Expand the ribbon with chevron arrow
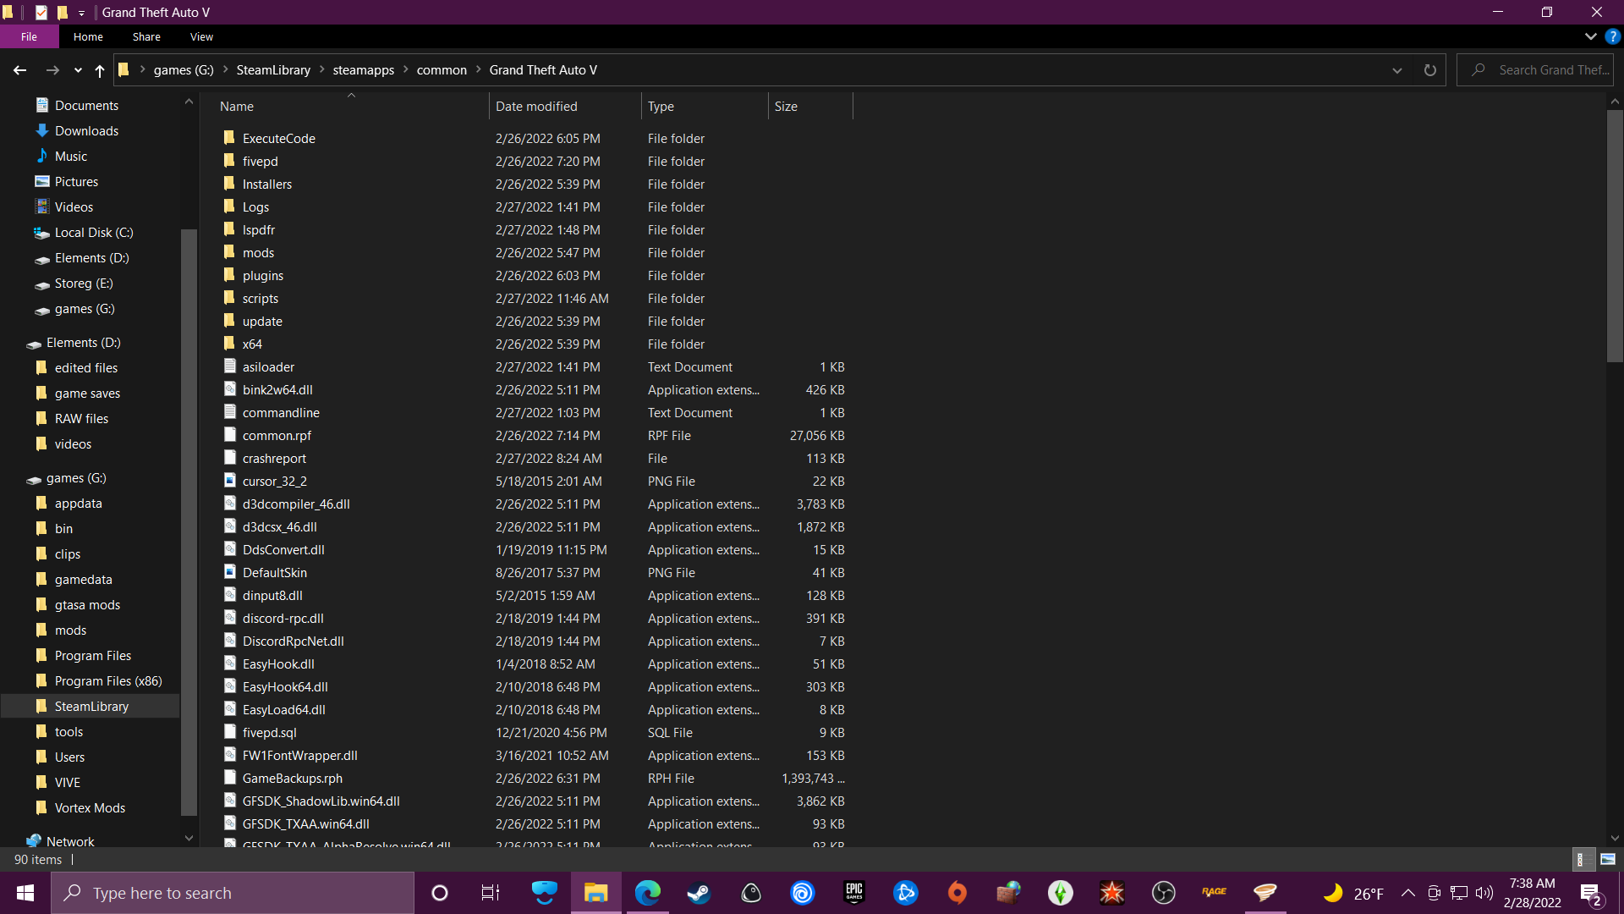Image resolution: width=1624 pixels, height=914 pixels. coord(1590,36)
